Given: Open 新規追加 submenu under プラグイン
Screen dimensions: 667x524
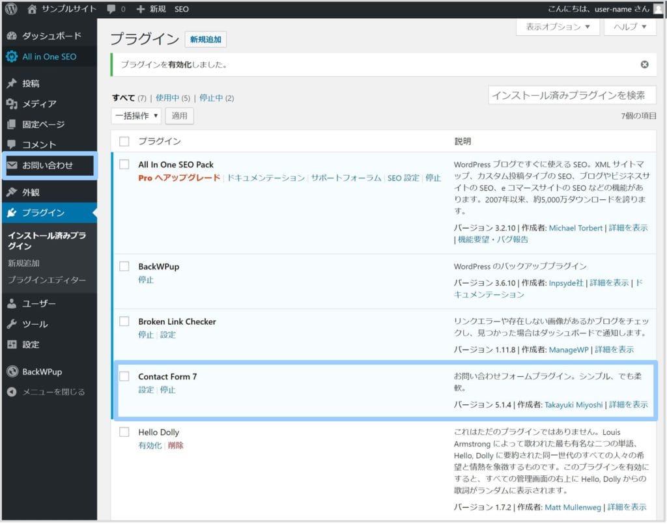Looking at the screenshot, I should tap(23, 263).
